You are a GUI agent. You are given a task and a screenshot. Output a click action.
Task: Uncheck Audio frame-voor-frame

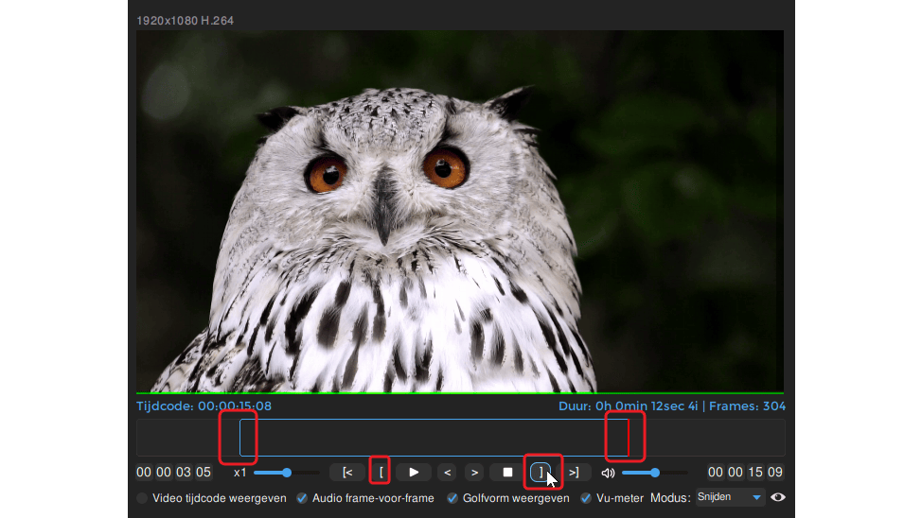302,498
